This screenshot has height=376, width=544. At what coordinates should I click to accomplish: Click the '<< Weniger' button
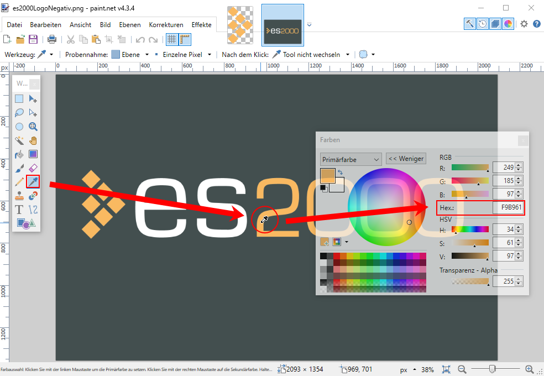point(406,159)
